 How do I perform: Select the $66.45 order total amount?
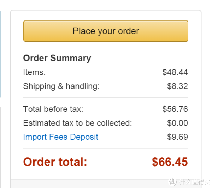(x=170, y=162)
